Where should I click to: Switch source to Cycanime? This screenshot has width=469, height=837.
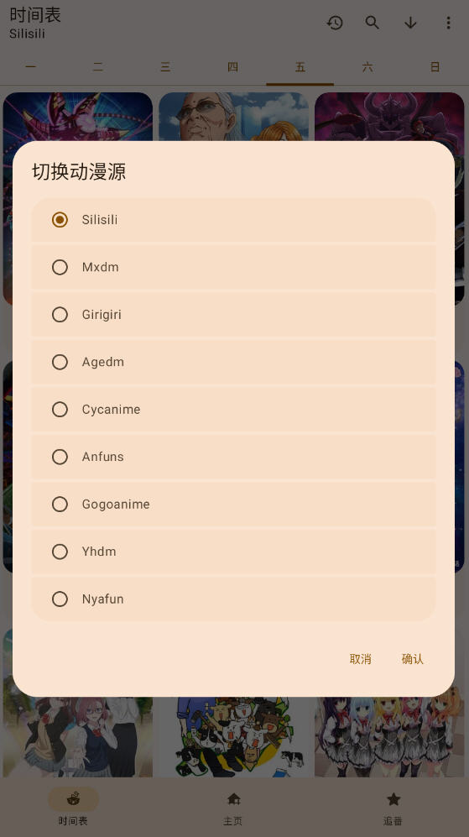tap(234, 410)
